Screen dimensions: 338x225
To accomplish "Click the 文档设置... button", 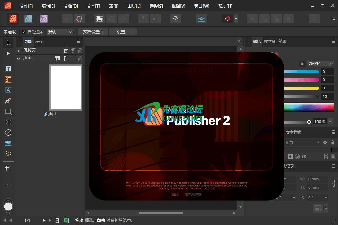I will [x=93, y=32].
